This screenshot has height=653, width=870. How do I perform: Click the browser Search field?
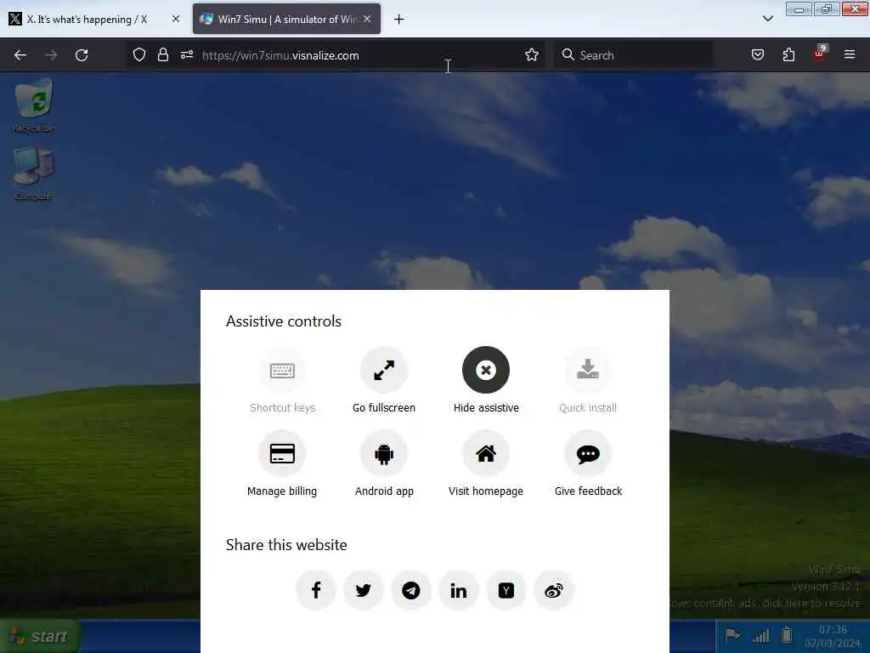634,55
